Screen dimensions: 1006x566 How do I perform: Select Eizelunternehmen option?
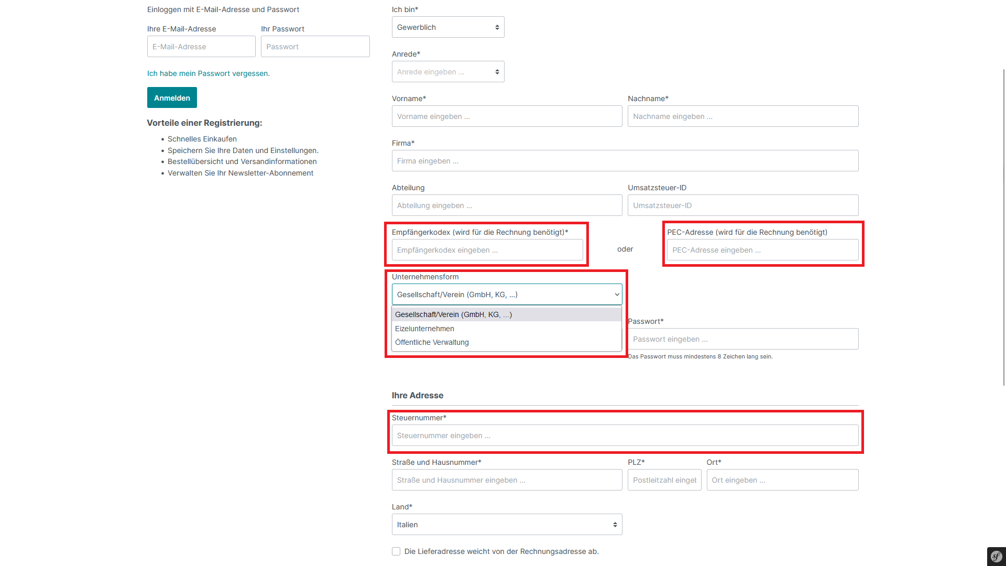pos(507,329)
